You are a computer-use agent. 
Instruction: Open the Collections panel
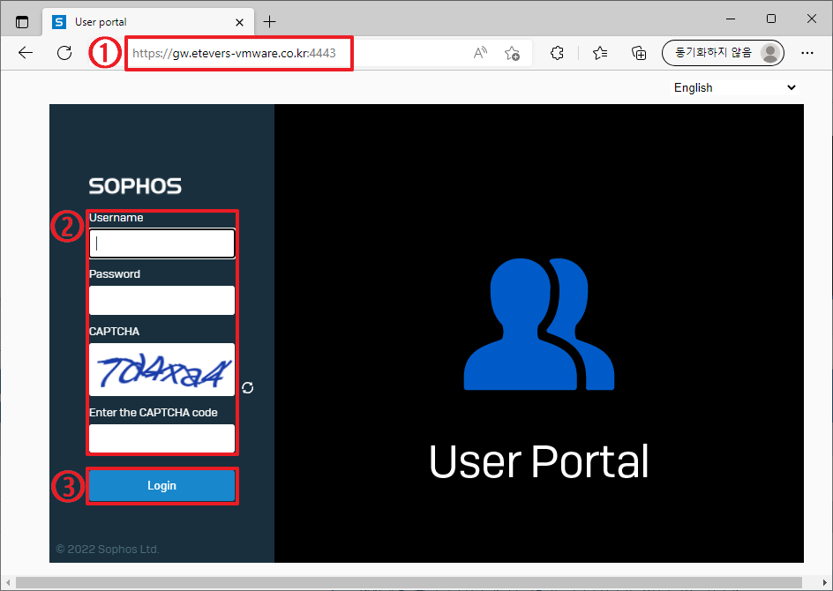639,53
